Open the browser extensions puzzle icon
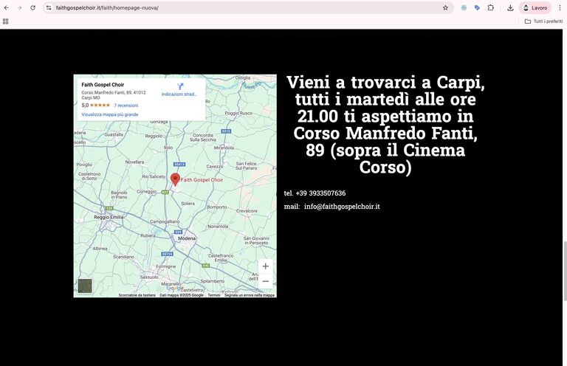This screenshot has height=366, width=567. (490, 7)
